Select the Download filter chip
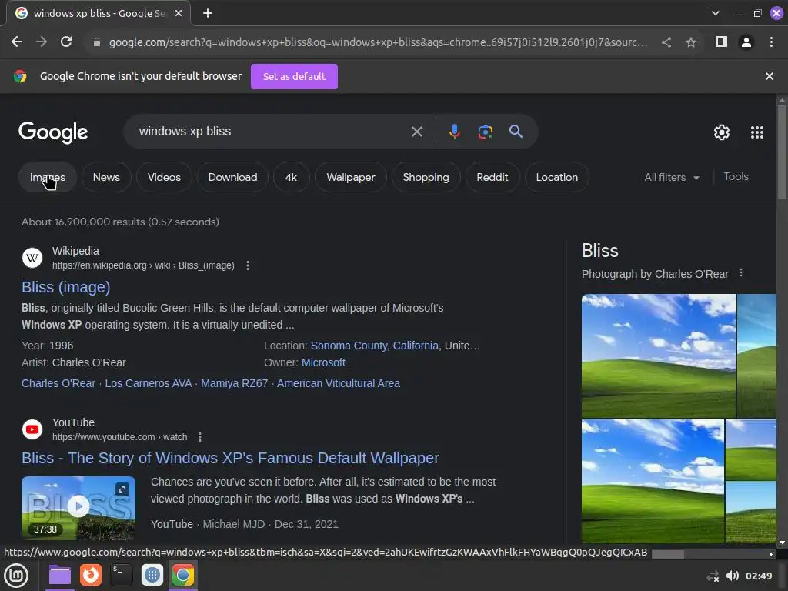Screen dimensions: 788x591 (x=232, y=178)
